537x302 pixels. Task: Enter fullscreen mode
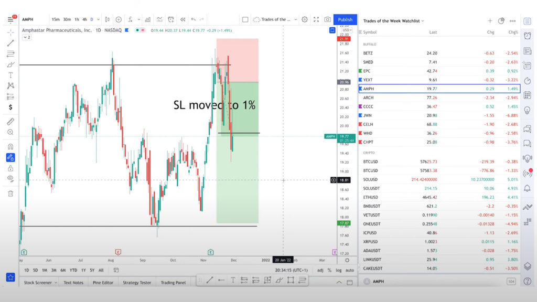pos(316,19)
